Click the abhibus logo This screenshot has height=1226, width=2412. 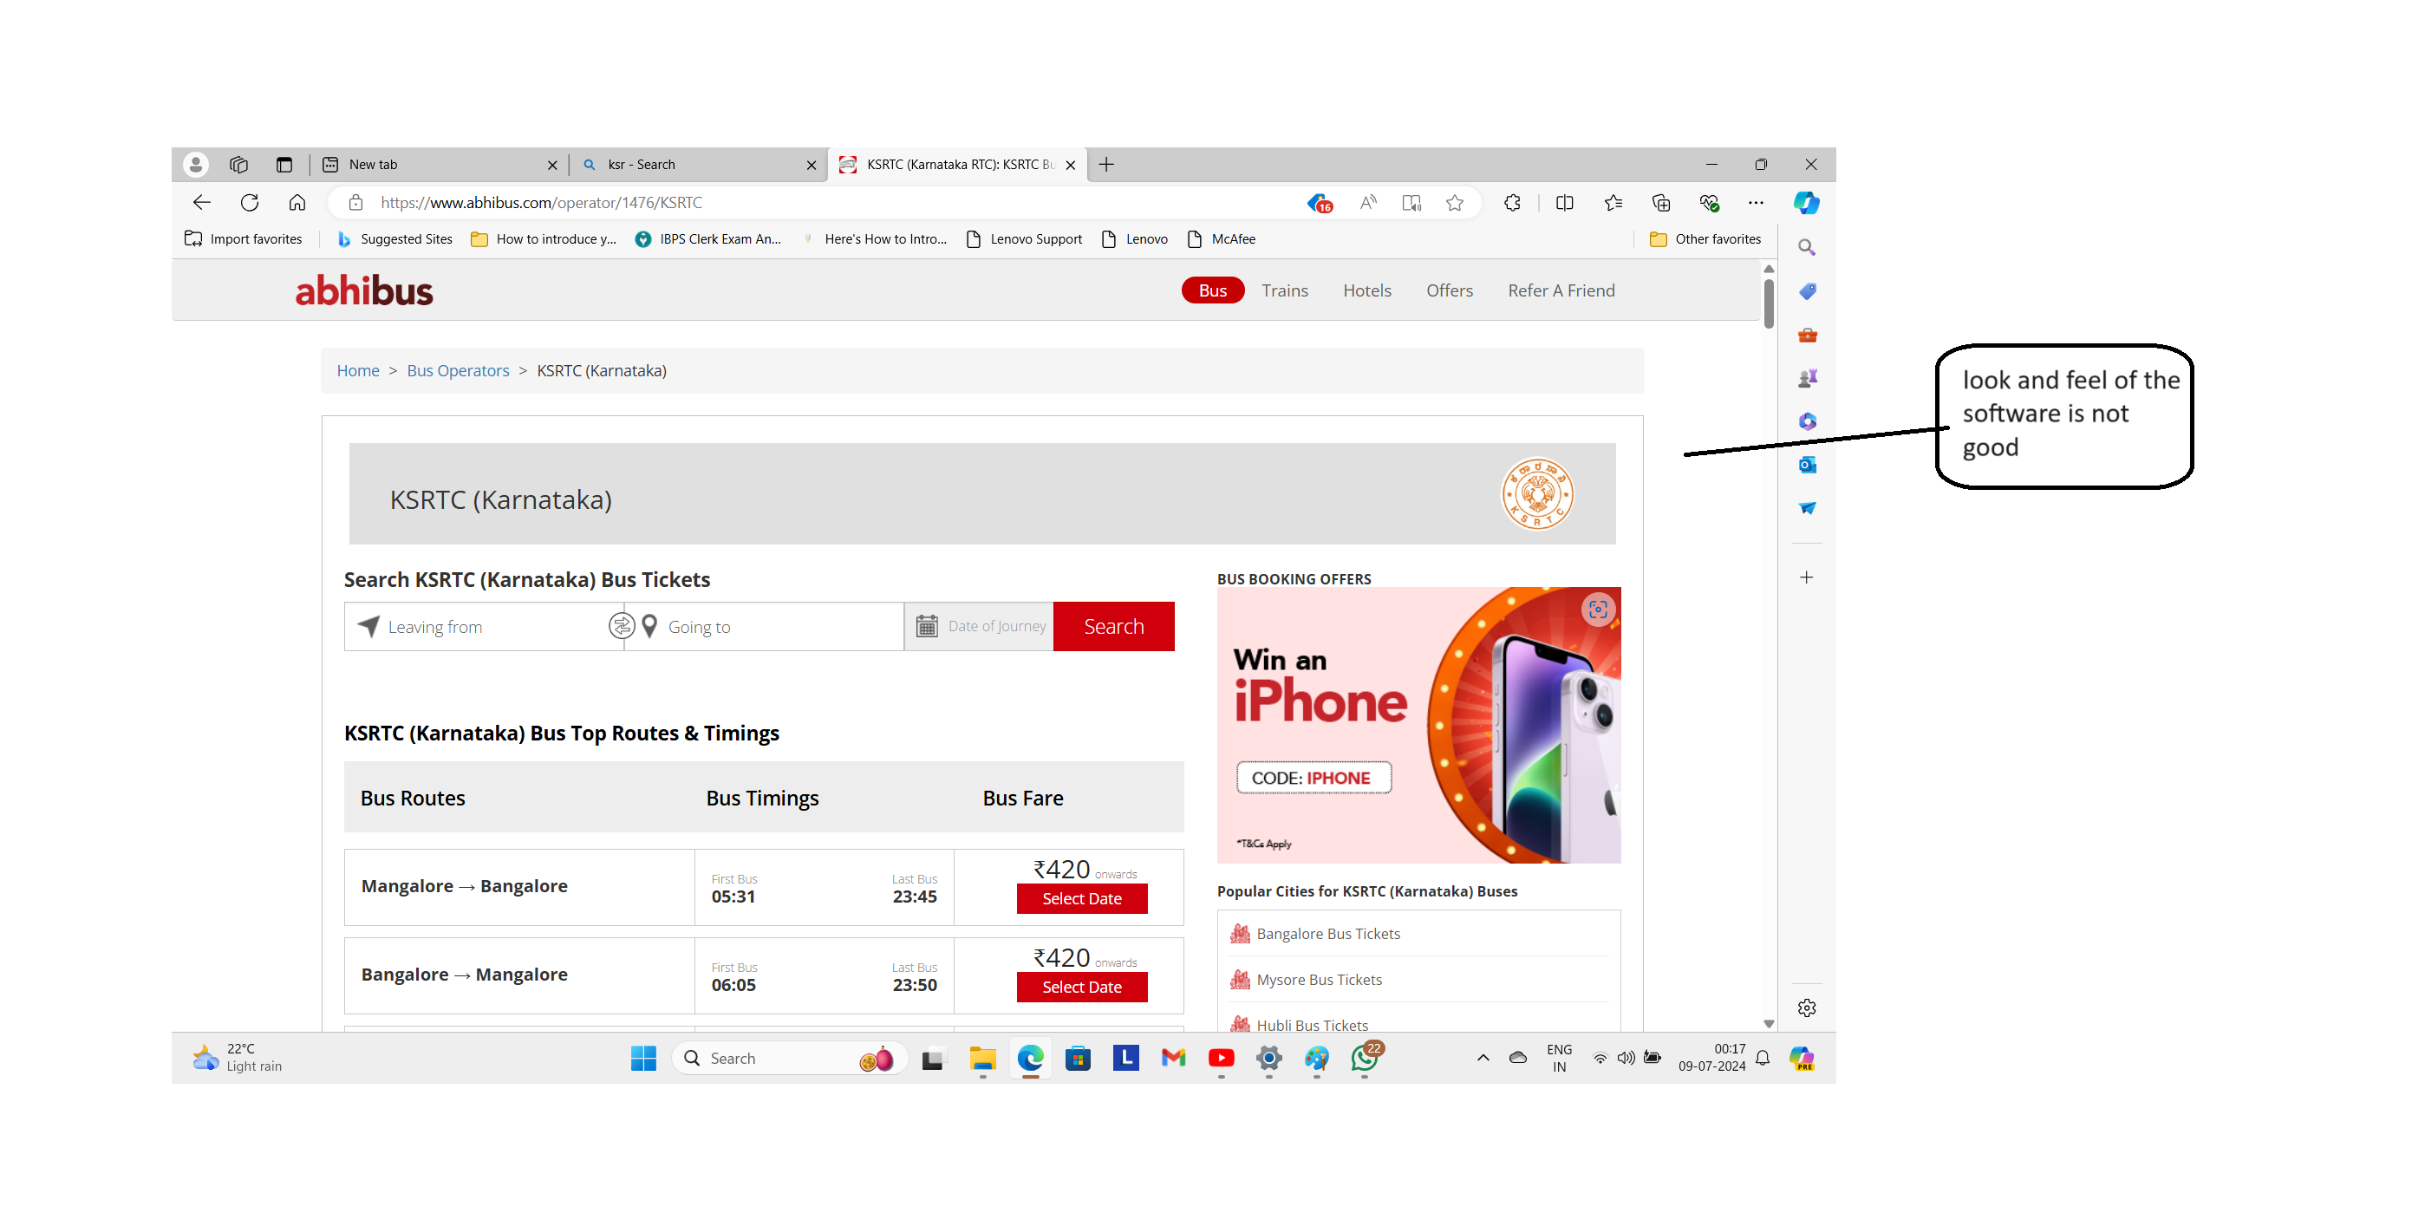tap(364, 290)
